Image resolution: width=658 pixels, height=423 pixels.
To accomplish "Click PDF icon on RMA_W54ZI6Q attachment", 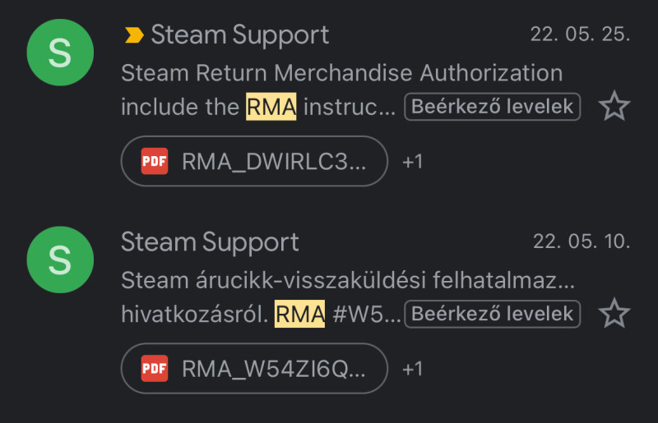I will click(x=154, y=369).
